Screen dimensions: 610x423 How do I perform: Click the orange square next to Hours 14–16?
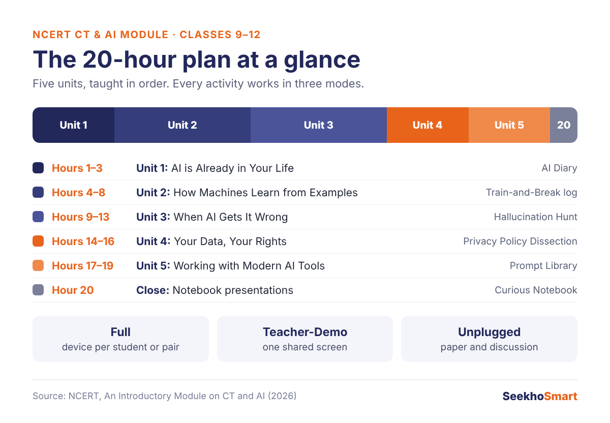[x=38, y=241]
